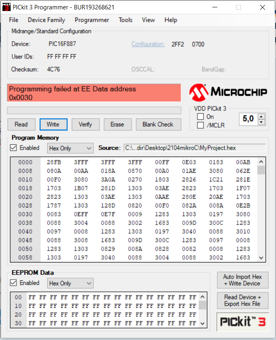The image size is (276, 340).
Task: Click configuration word 0700
Action: (x=198, y=44)
